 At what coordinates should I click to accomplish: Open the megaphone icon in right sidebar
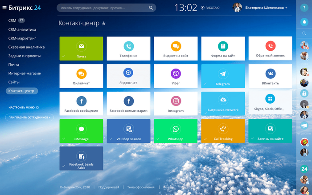coord(304,126)
